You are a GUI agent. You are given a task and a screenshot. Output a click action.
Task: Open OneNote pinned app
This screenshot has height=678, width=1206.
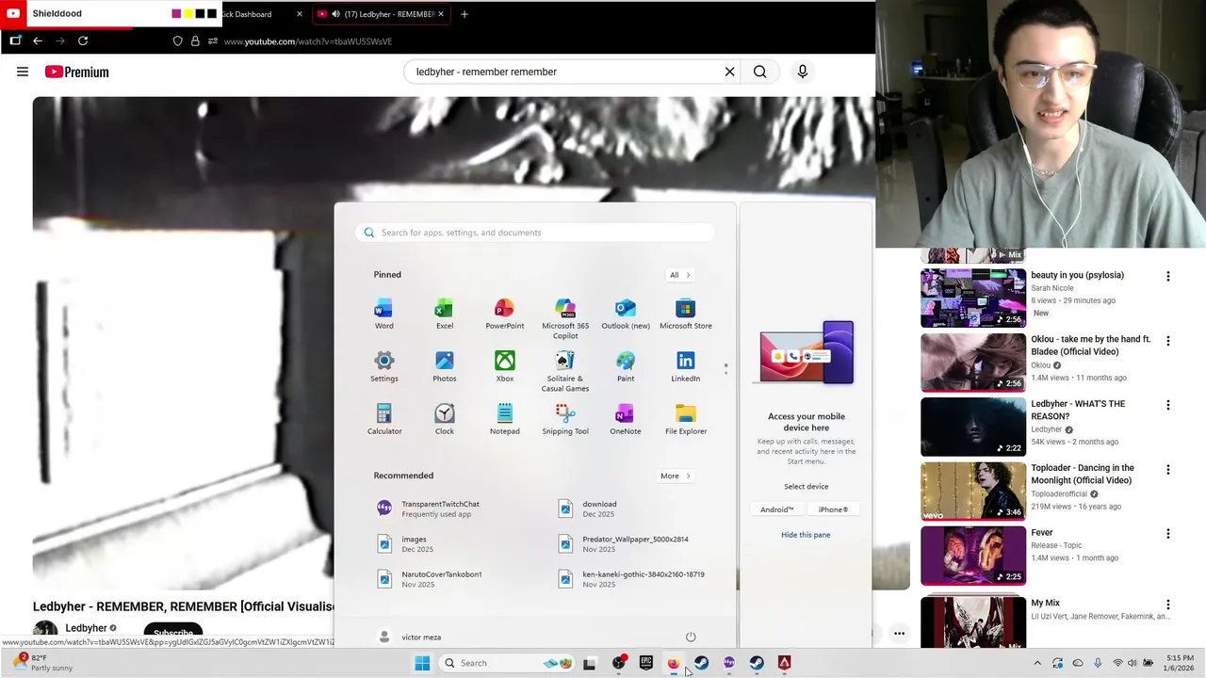[x=625, y=420]
